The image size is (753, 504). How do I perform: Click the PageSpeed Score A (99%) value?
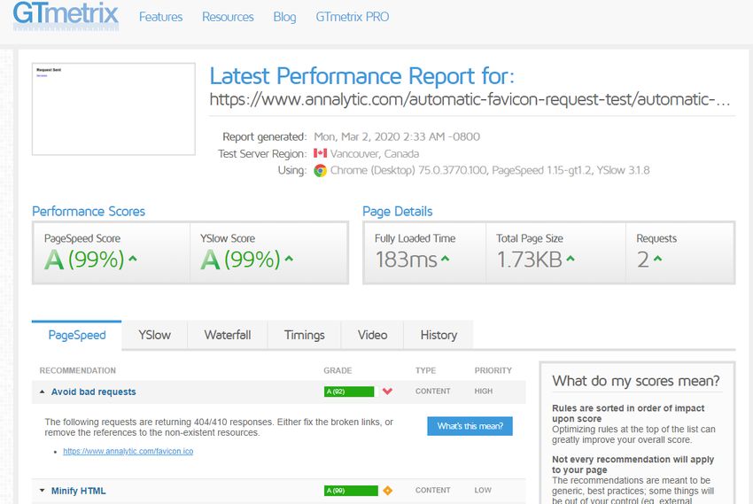pos(84,260)
